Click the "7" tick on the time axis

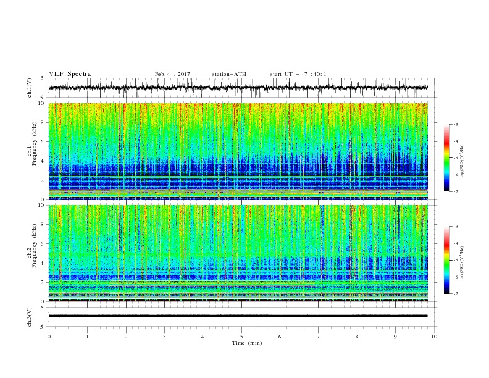pos(319,337)
